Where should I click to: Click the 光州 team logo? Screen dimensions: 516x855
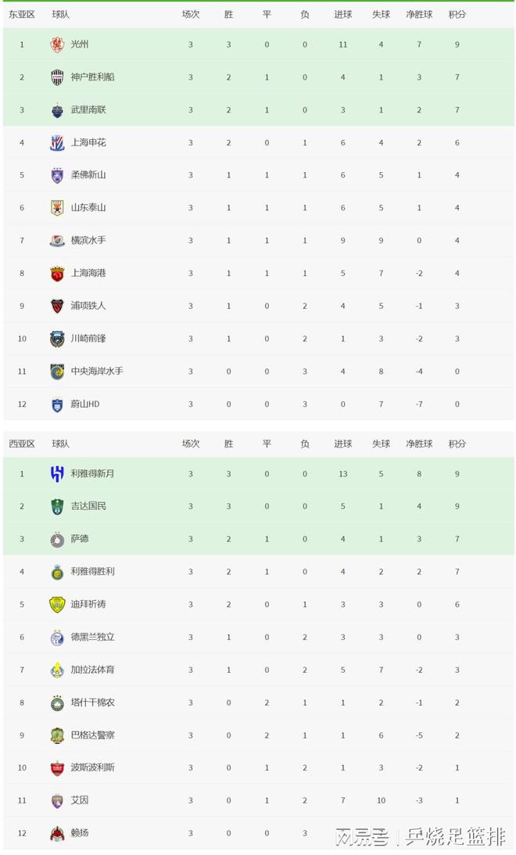57,45
